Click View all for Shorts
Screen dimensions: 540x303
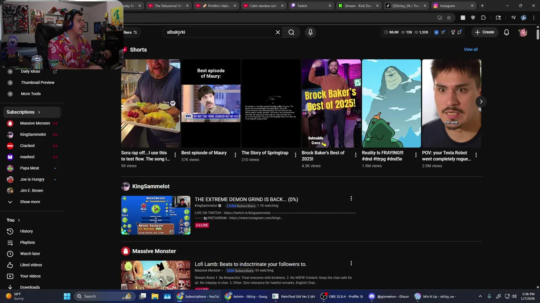coord(470,49)
